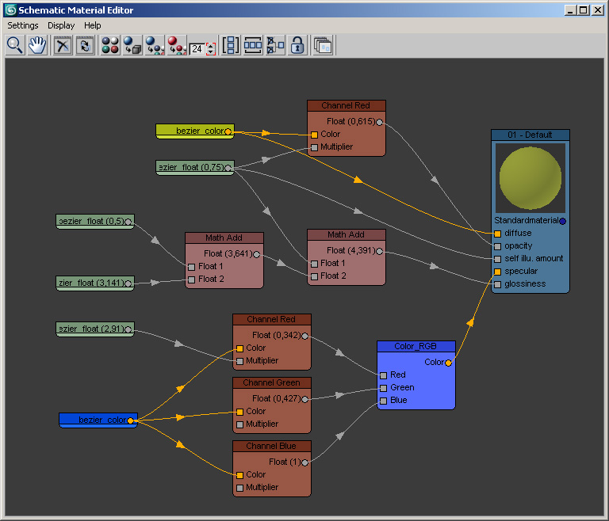Click the four-spheres material icon
The image size is (609, 521).
coord(110,45)
